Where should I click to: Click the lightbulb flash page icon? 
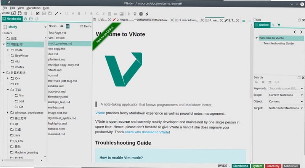pos(135,14)
